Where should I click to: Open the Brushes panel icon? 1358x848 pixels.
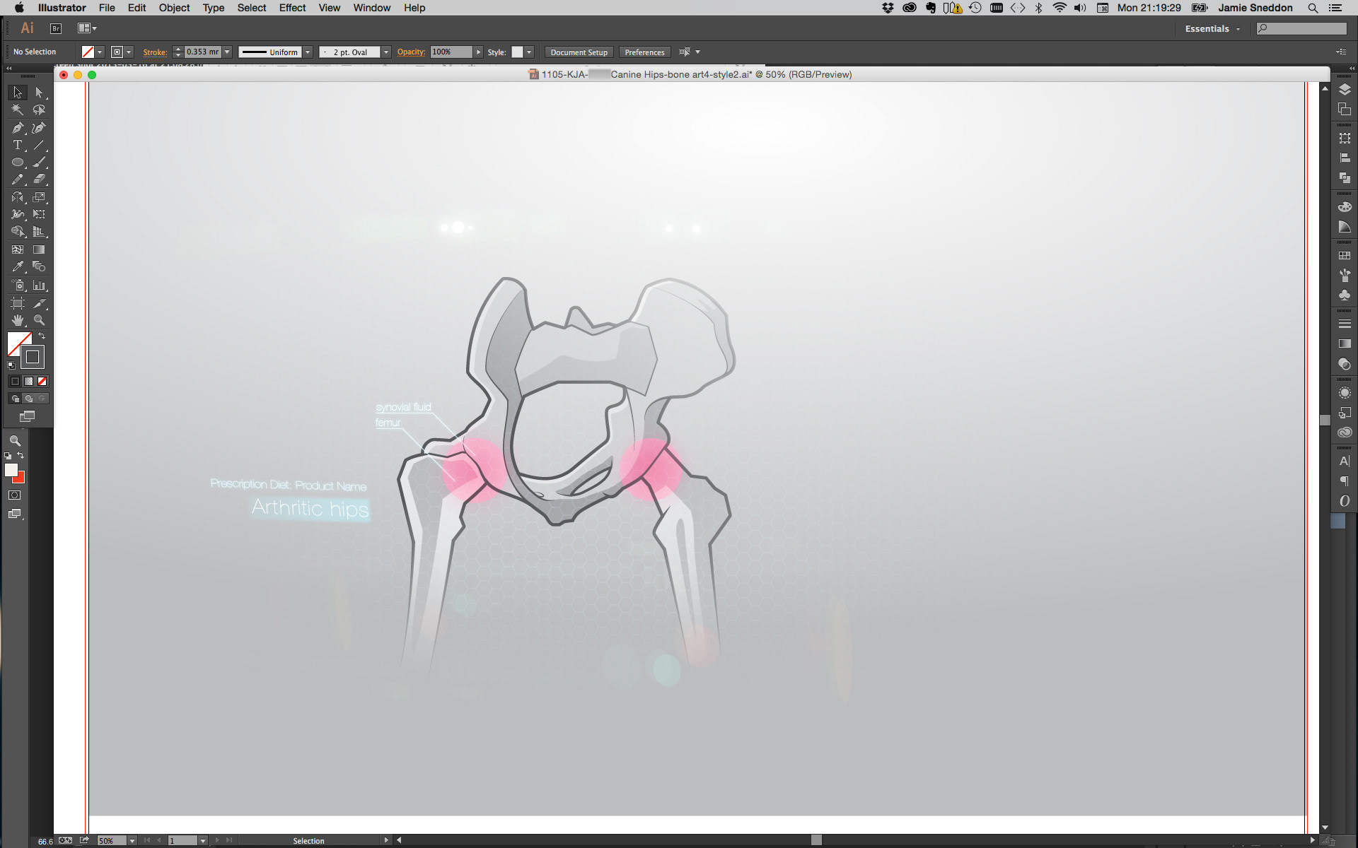pos(1345,276)
